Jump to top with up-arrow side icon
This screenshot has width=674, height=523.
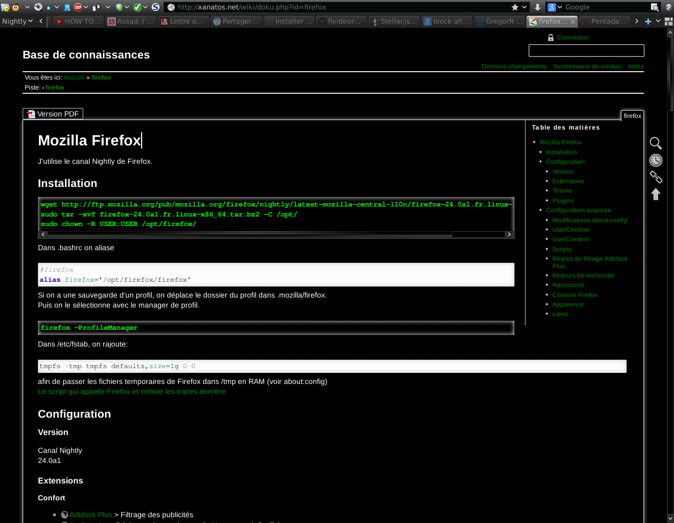click(656, 194)
